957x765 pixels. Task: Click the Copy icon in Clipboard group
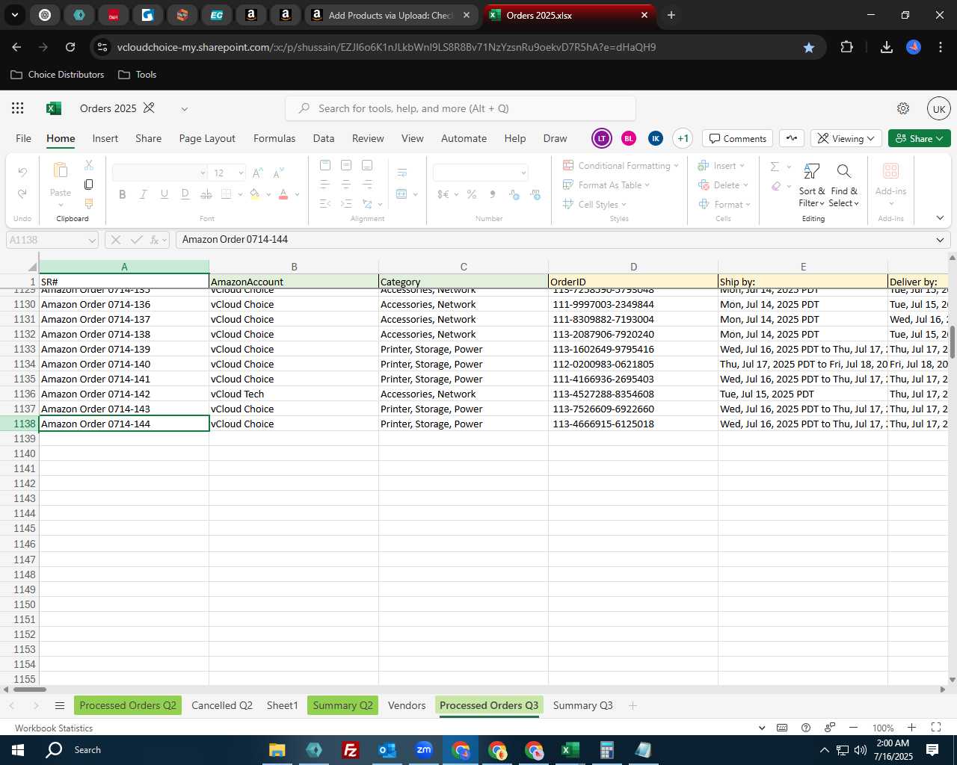[x=89, y=184]
